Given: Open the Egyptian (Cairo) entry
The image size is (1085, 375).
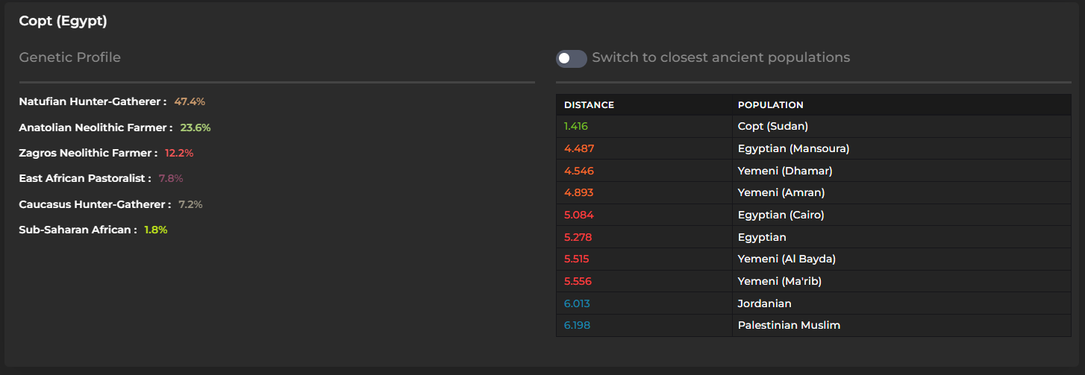Looking at the screenshot, I should (x=781, y=215).
